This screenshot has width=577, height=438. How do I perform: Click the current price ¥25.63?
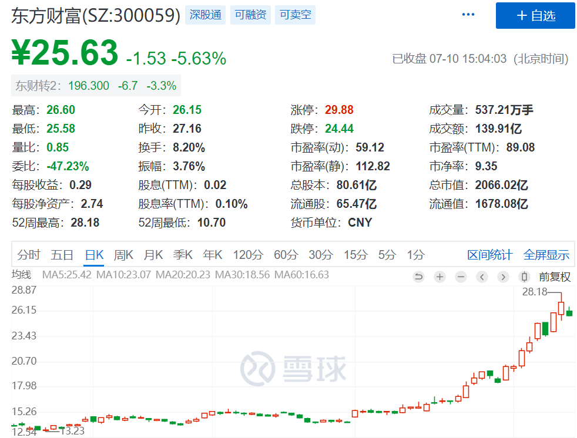65,53
